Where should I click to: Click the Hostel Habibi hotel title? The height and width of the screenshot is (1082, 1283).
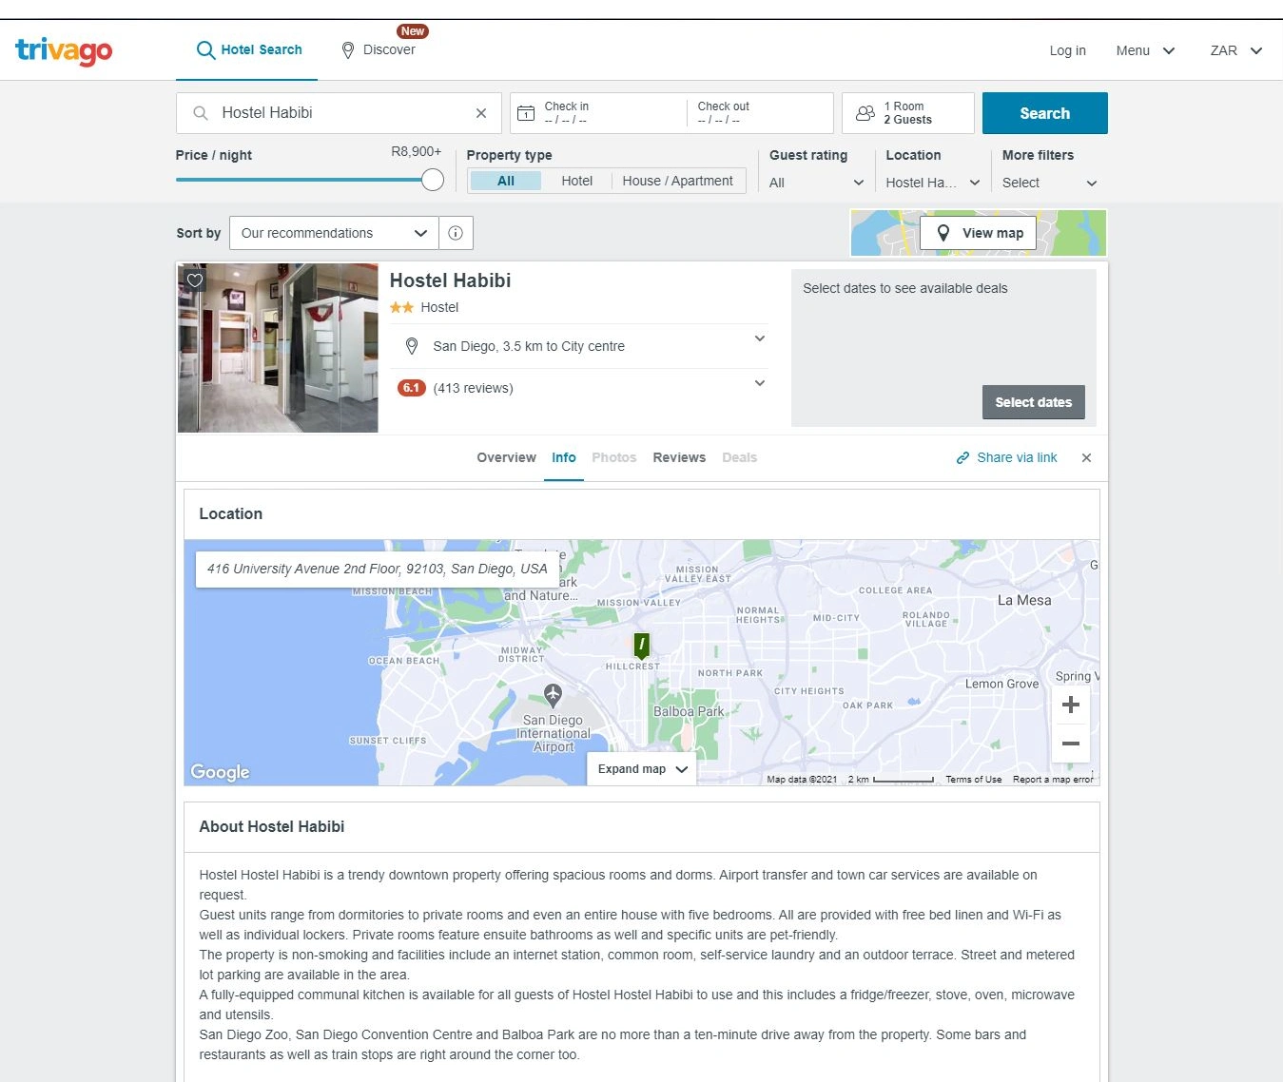450,280
